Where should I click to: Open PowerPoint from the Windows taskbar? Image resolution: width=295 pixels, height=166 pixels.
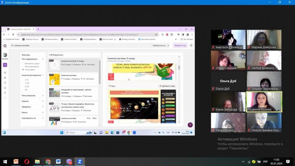point(17,162)
